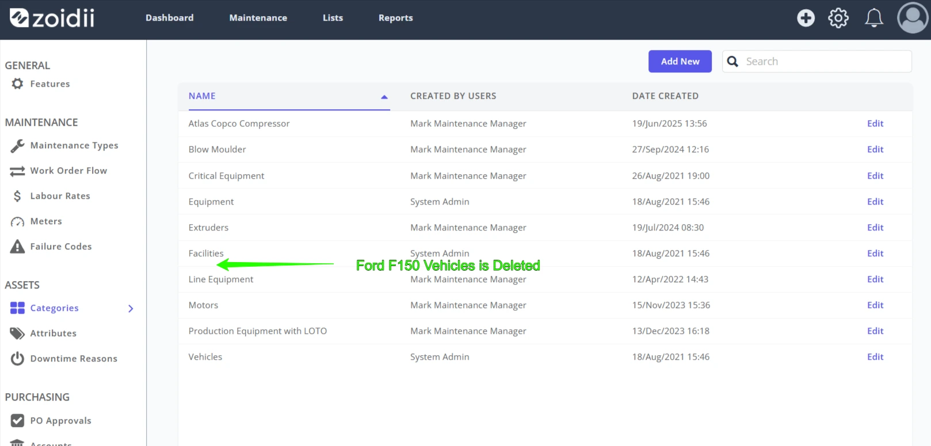This screenshot has height=446, width=931.
Task: Sort by the DATE CREATED column header
Action: click(x=665, y=96)
